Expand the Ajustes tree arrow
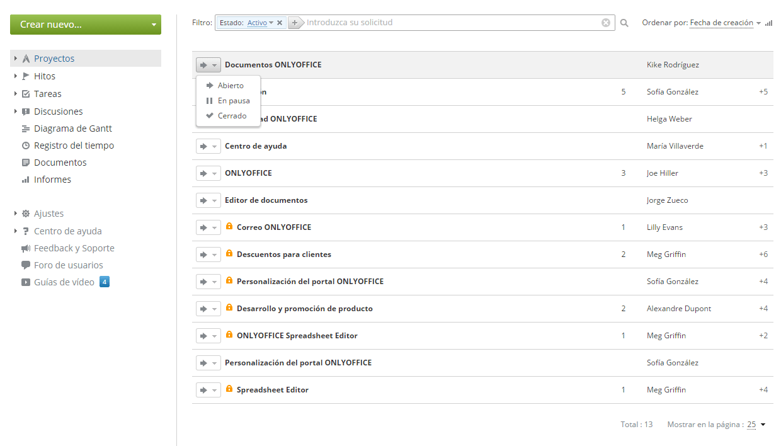781x446 pixels. [x=15, y=214]
